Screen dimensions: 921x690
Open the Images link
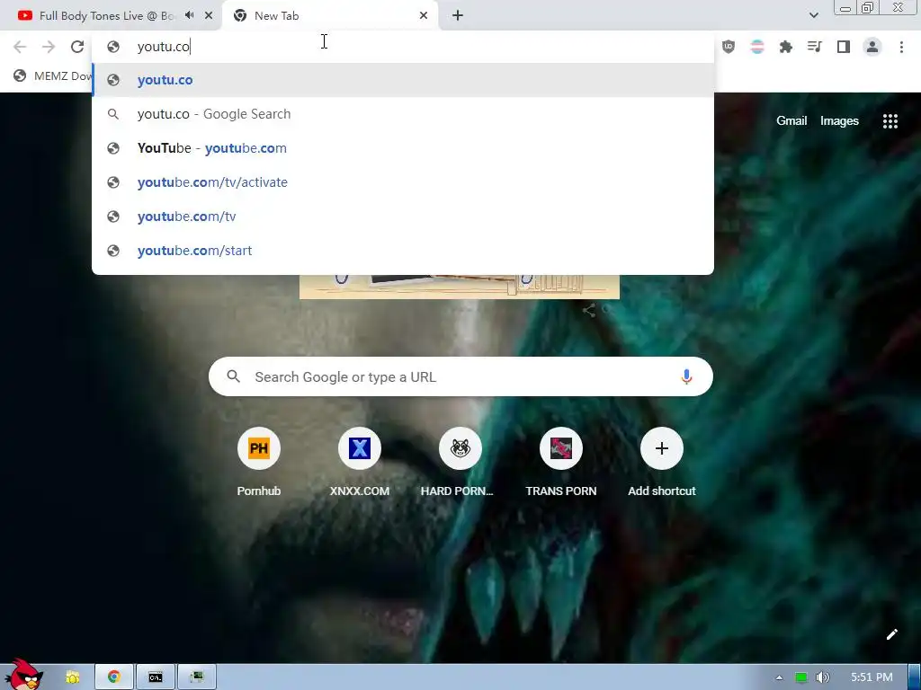pos(839,121)
